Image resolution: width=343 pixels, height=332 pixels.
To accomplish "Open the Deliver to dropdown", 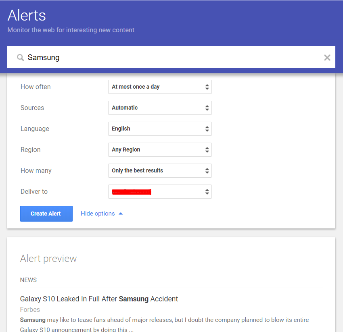I will 160,192.
